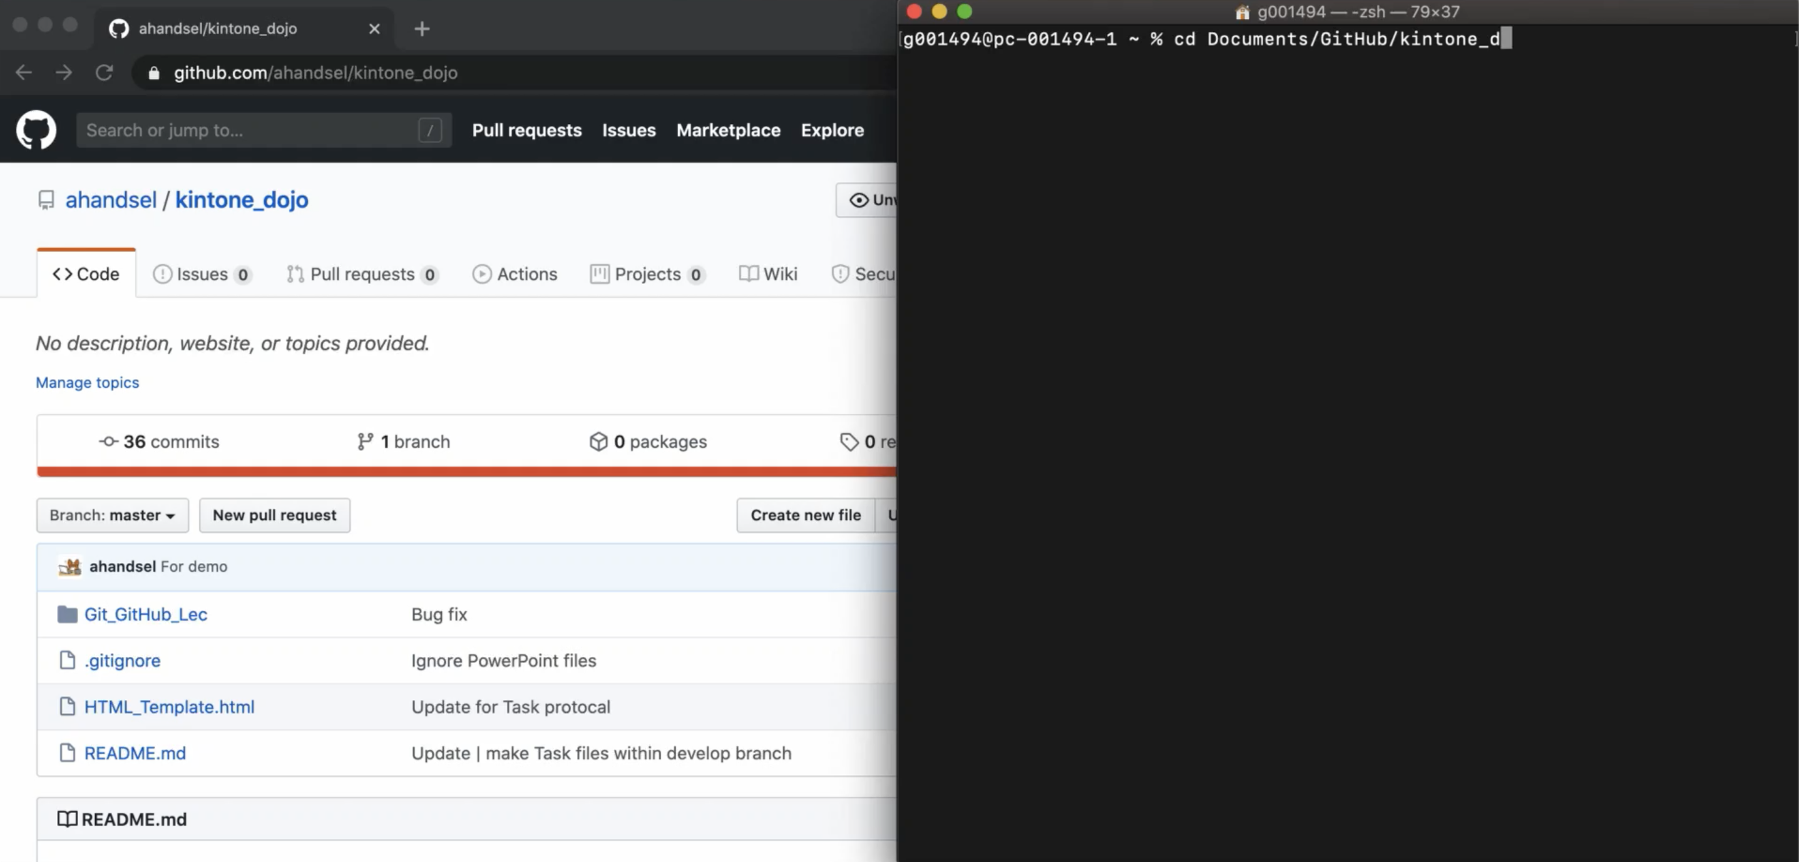Click the GitHub favicon on browser tab

click(x=119, y=29)
